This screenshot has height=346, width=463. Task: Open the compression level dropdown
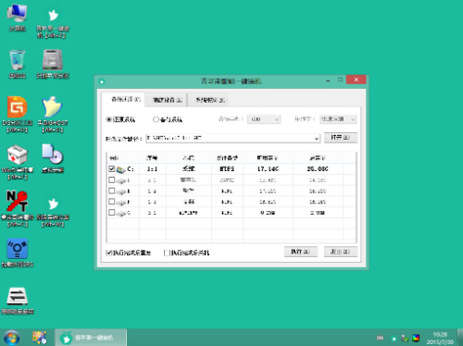(338, 119)
